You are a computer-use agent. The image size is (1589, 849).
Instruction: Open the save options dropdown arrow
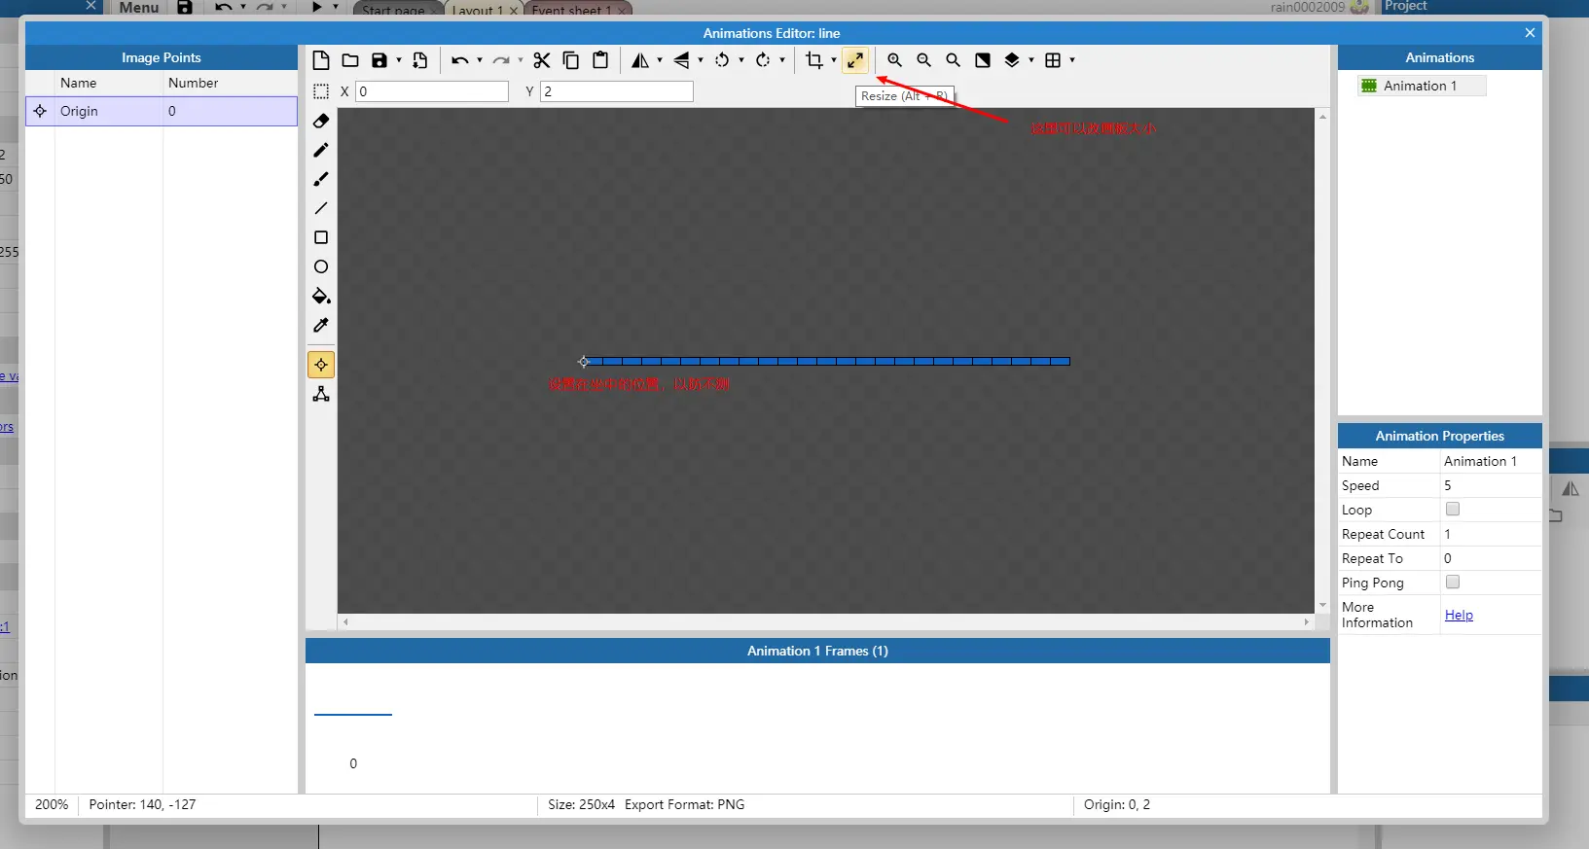coord(399,60)
